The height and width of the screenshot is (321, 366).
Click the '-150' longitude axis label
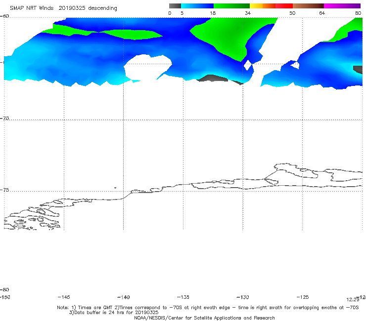click(x=5, y=297)
